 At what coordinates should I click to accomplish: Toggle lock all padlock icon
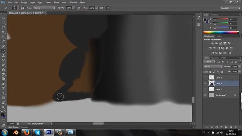click(x=222, y=72)
